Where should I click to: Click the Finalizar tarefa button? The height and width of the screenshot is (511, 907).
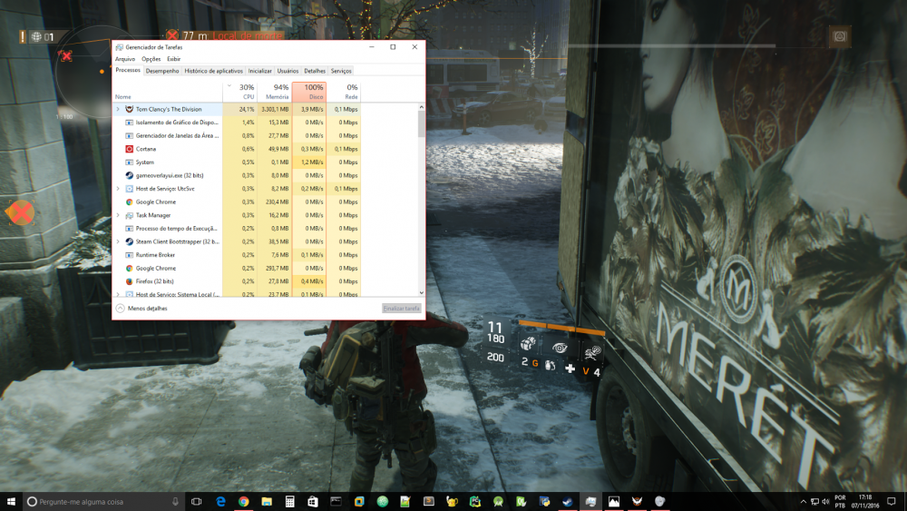coord(401,309)
